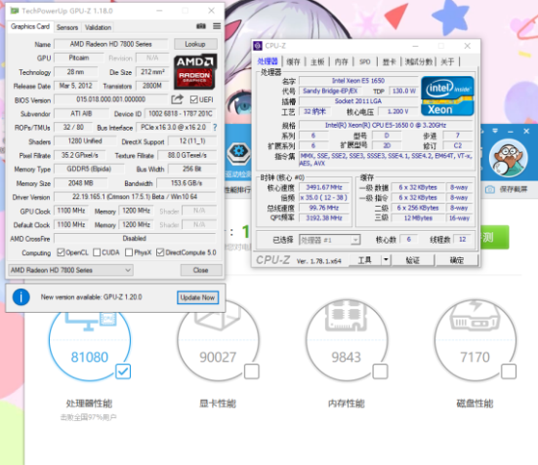The width and height of the screenshot is (538, 465).
Task: Switch to GPU-Z Validation tab
Action: pyautogui.click(x=99, y=27)
